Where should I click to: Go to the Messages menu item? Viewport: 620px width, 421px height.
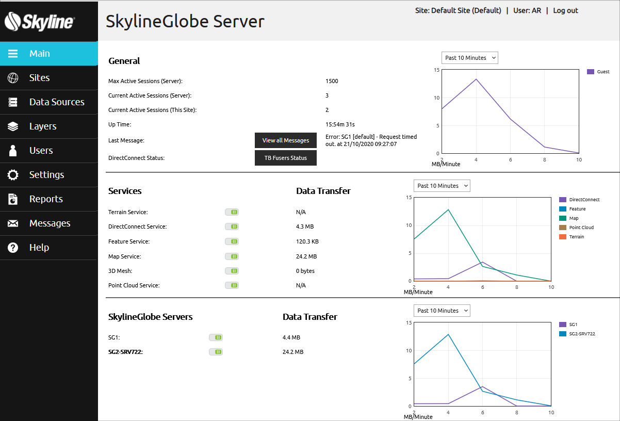49,223
